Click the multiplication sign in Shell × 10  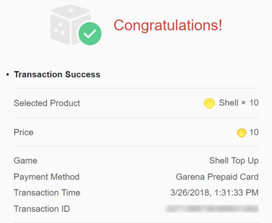point(243,103)
